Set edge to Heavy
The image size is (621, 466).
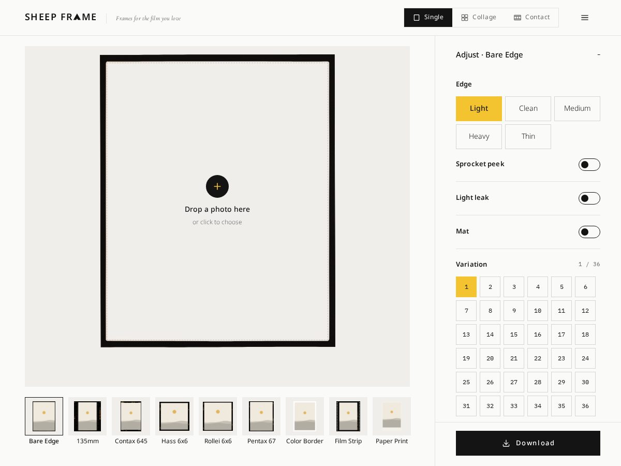point(479,137)
